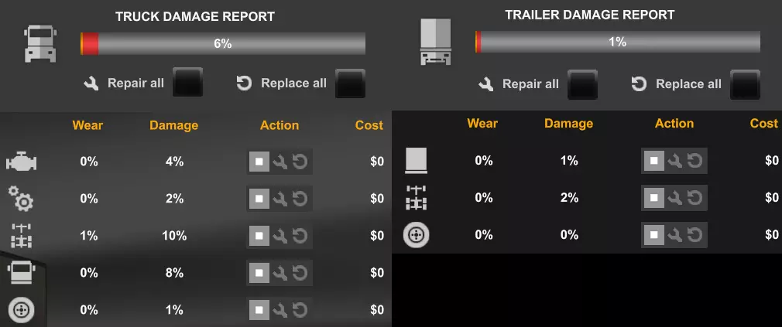Select repair wrench for trailer body row
Viewport: 782px width, 327px height.
pyautogui.click(x=675, y=161)
